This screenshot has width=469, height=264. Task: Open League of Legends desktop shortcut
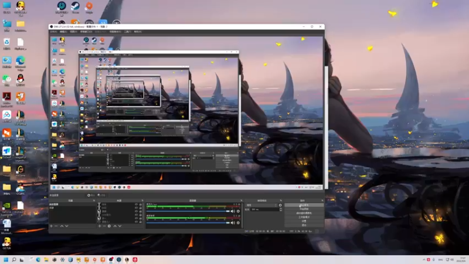21,154
